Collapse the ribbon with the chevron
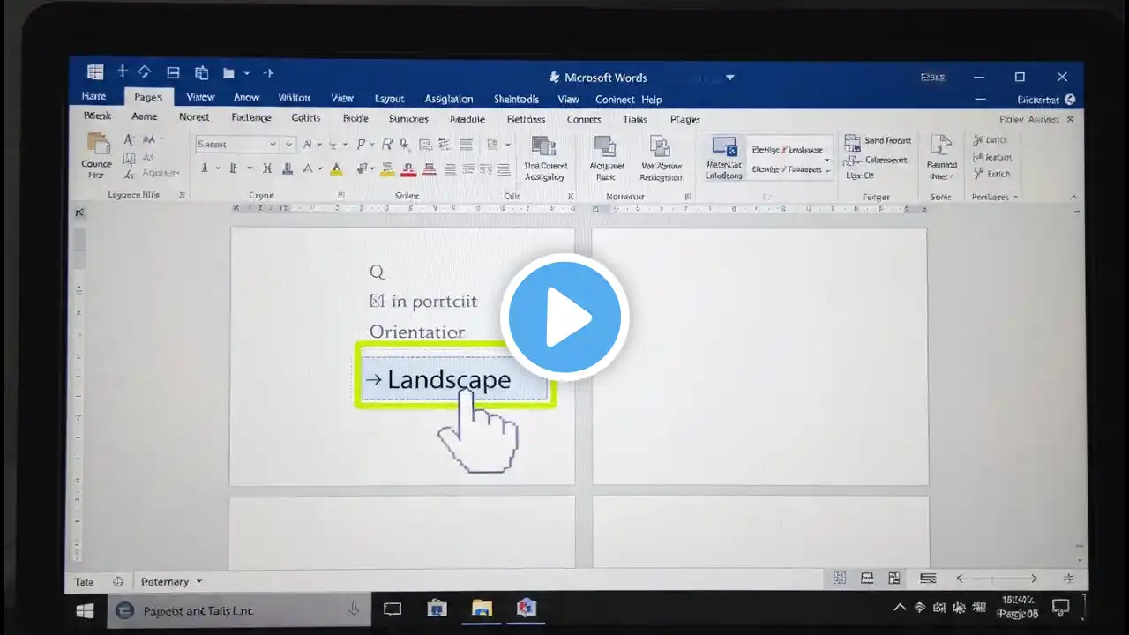 (x=1073, y=197)
